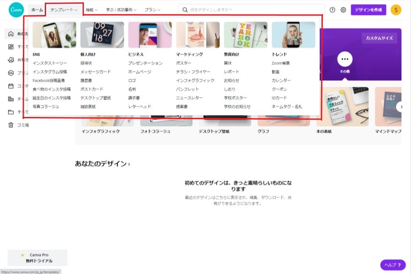411x274 pixels.
Task: Click the YEARBOOK education thumbnail
Action: click(246, 35)
